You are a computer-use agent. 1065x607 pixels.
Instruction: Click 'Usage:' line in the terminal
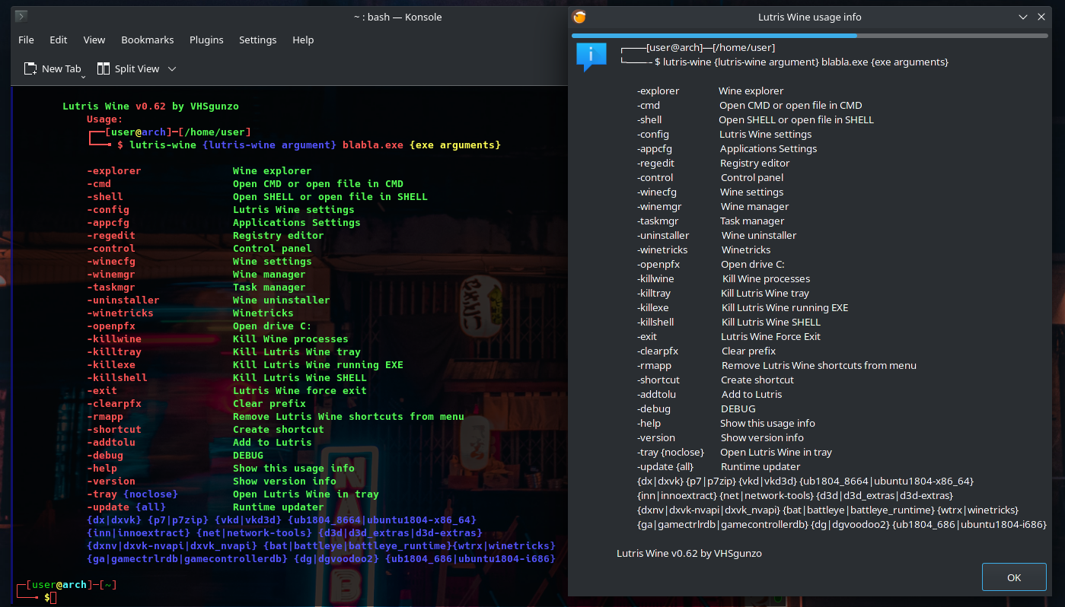click(x=105, y=119)
